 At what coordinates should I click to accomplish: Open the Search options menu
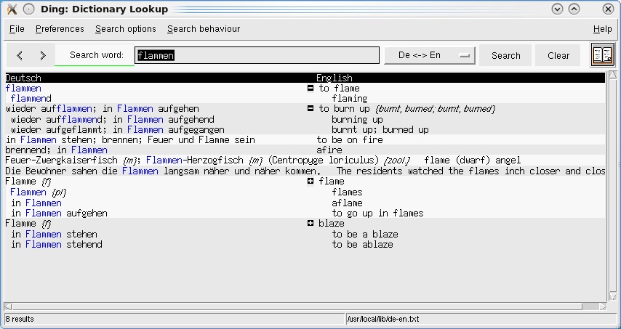click(125, 29)
